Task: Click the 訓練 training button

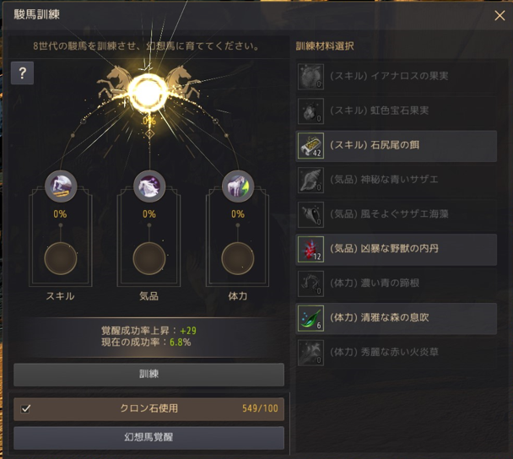Action: click(x=148, y=375)
